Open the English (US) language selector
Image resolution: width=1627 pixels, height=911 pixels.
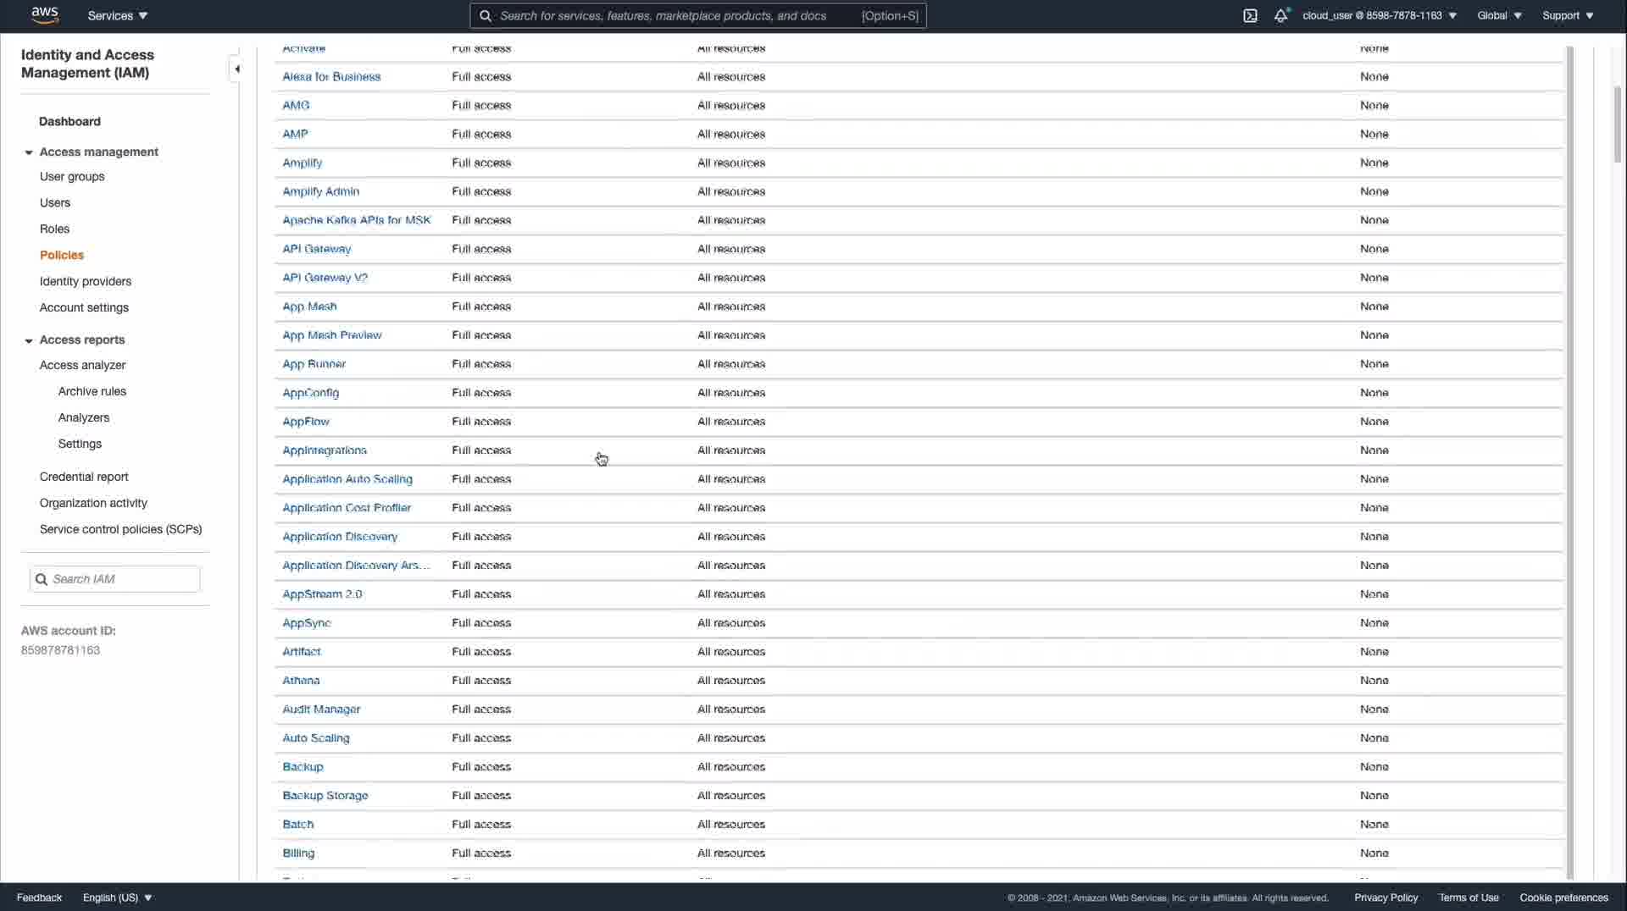pyautogui.click(x=117, y=897)
